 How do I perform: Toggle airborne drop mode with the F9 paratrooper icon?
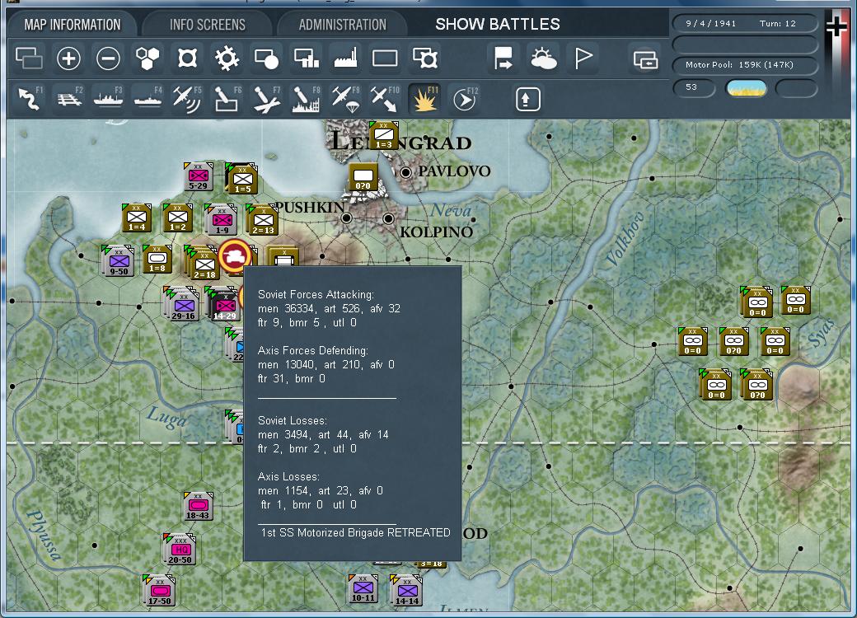point(344,99)
